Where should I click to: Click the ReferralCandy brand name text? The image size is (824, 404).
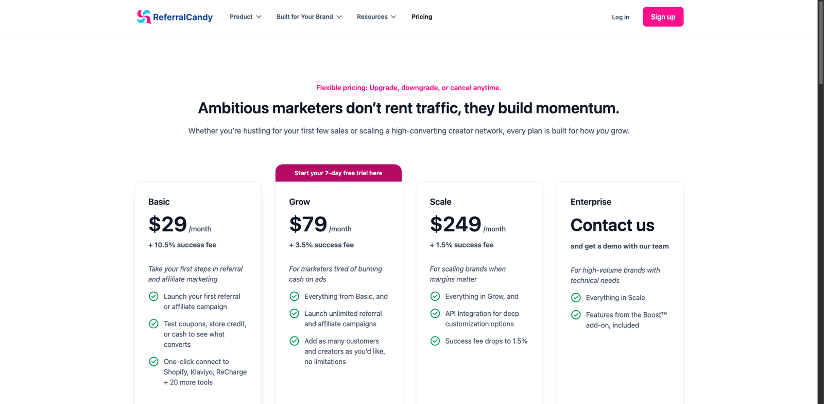pyautogui.click(x=183, y=18)
